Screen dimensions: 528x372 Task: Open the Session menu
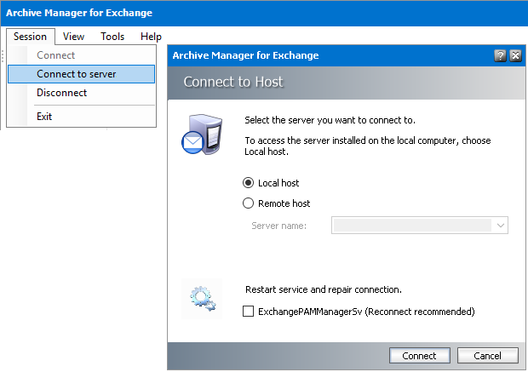click(x=31, y=37)
